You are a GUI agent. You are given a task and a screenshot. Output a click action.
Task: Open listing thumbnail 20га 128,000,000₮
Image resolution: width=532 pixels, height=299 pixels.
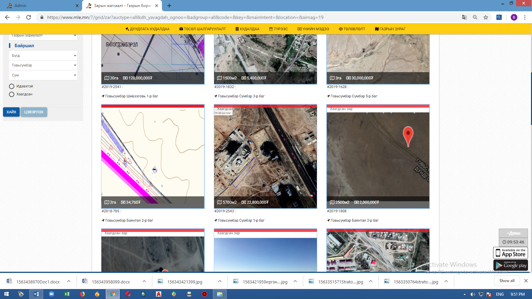point(153,59)
